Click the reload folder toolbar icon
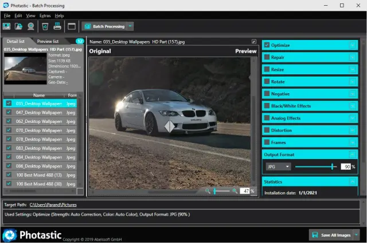The image size is (367, 243). tap(18, 26)
